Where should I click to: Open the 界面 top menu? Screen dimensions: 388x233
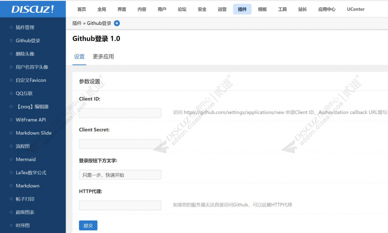pos(122,9)
